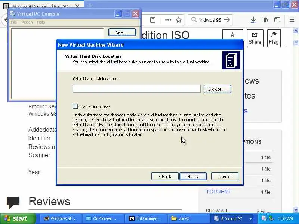Submit the search with the arrow icon
Screen dimensions: 299x224
pos(227,20)
